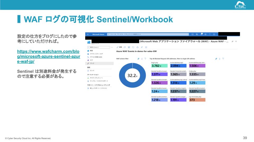
Task: Select the /cgi-bin/index.php 373 tile
Action: [197, 100]
